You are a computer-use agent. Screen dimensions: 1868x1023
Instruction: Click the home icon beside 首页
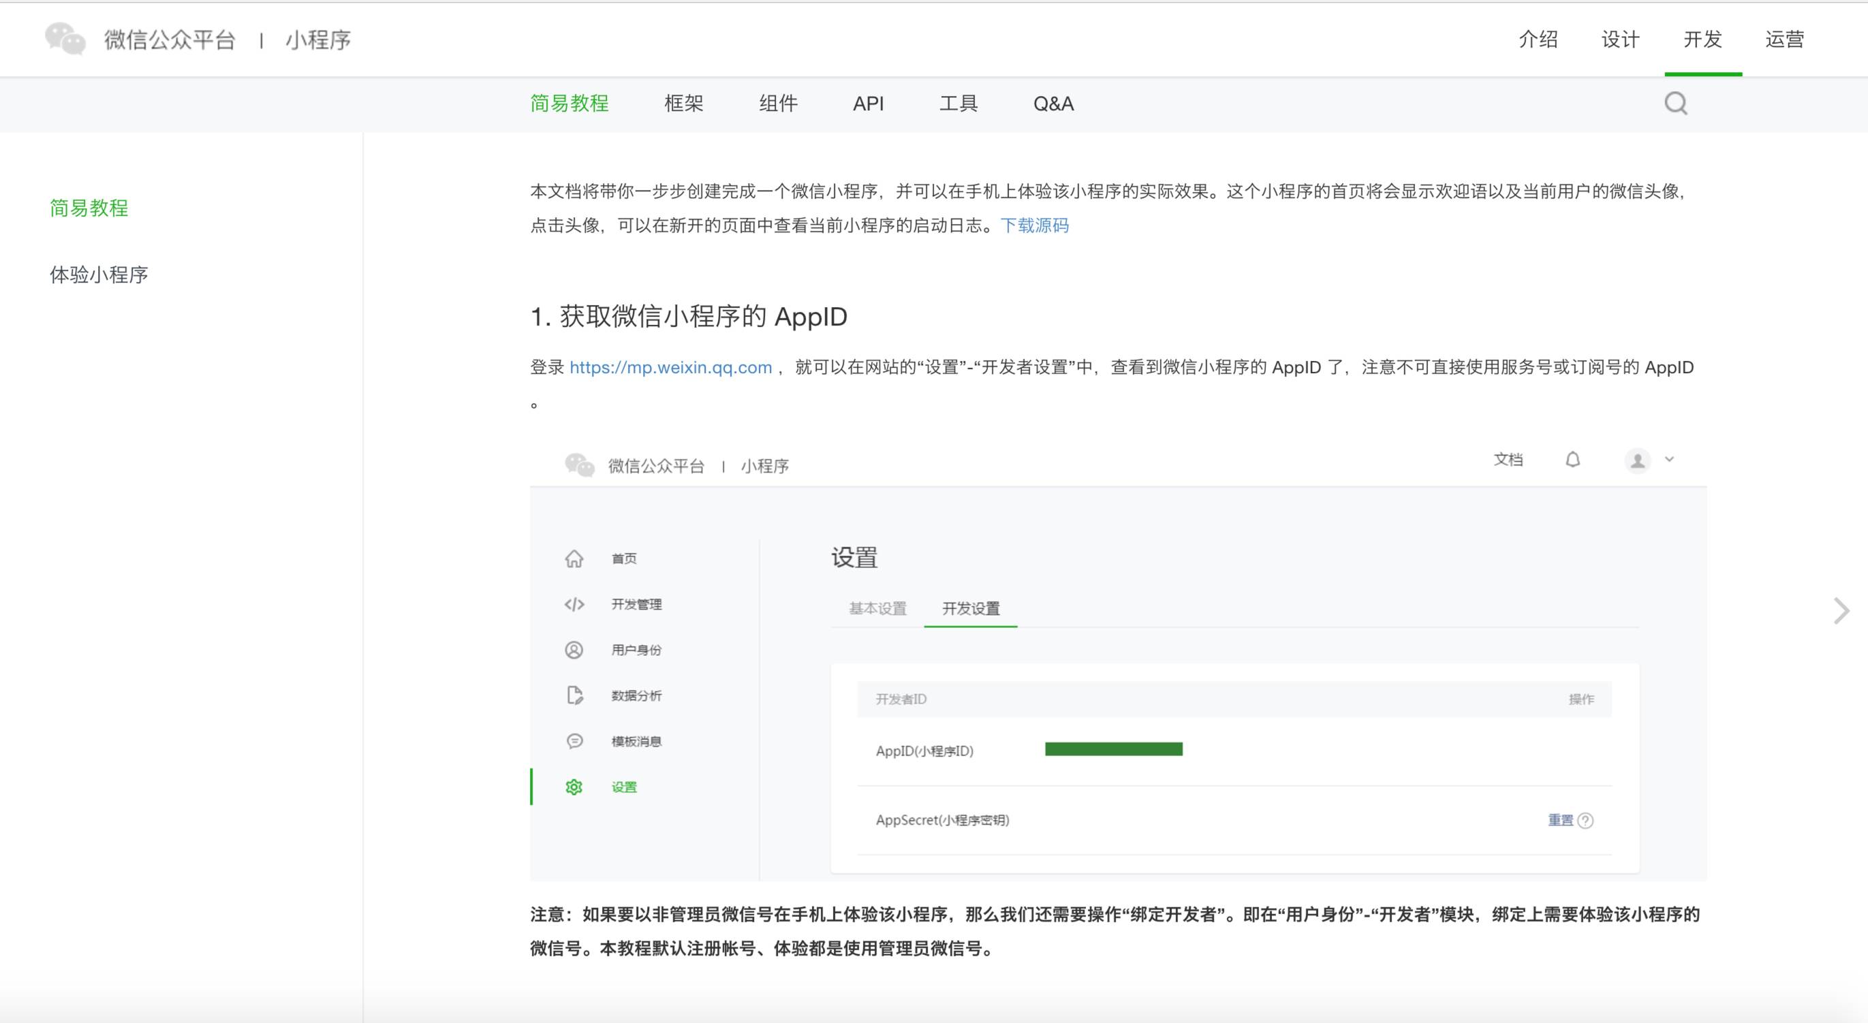tap(574, 558)
